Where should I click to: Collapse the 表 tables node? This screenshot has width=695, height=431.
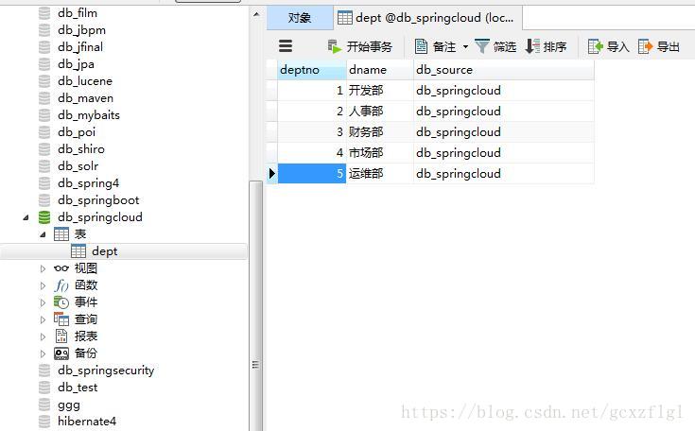tap(43, 234)
